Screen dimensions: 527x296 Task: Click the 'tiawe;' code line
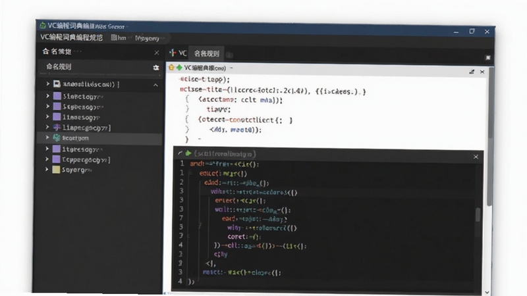point(219,109)
